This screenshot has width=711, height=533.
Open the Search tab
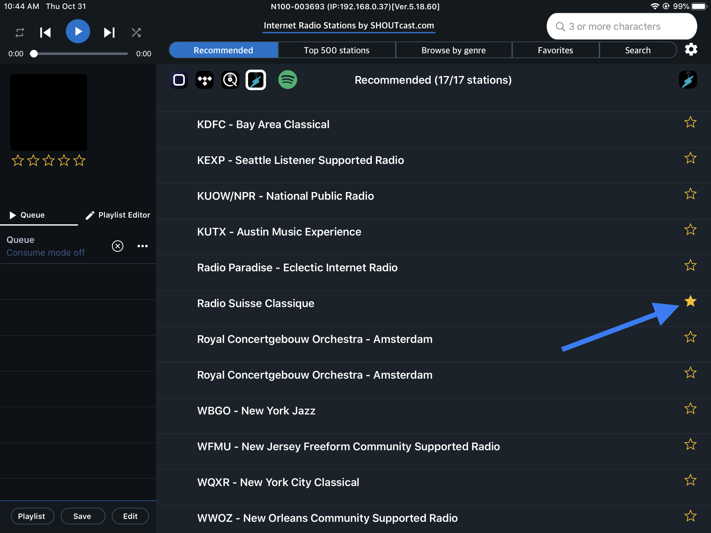click(638, 50)
